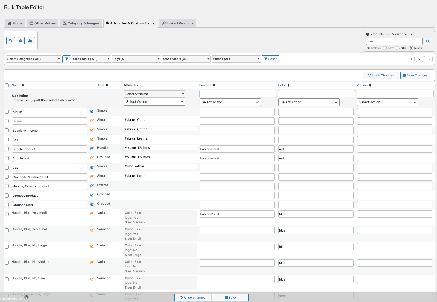Click page 2 pagination control
The height and width of the screenshot is (302, 437).
click(x=419, y=59)
